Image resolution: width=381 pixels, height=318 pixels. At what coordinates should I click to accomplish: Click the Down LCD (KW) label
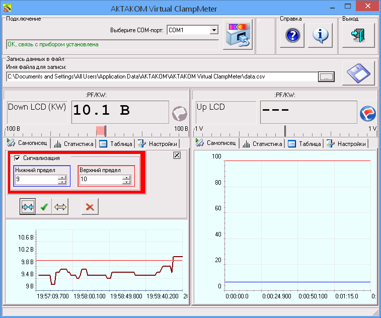pos(37,107)
